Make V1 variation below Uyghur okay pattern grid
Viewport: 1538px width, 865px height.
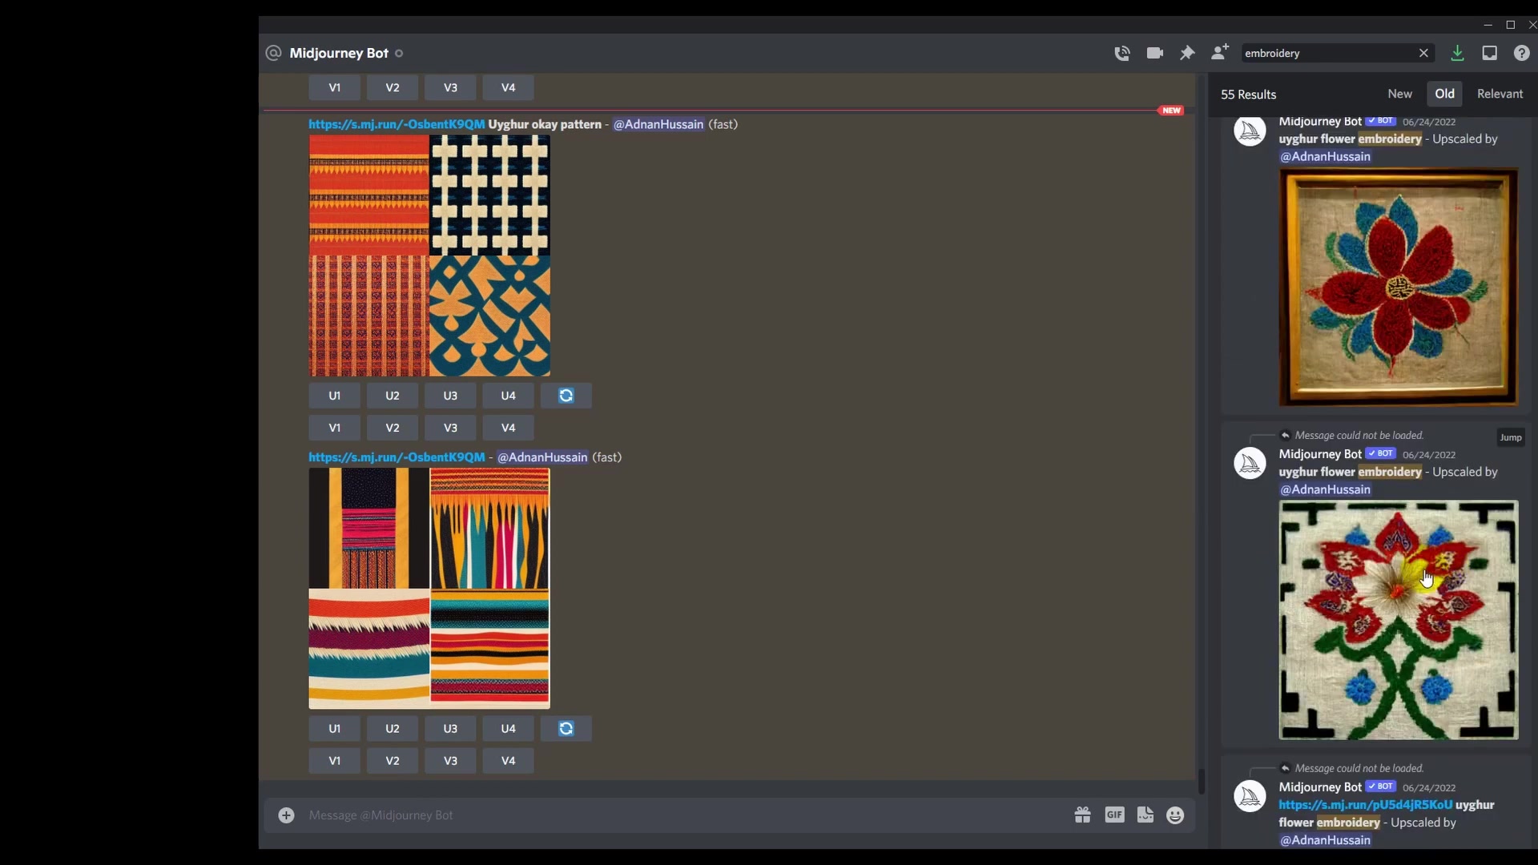tap(334, 428)
